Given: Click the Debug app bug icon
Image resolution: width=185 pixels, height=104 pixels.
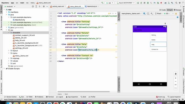Looking at the screenshot, I should (x=148, y=3).
